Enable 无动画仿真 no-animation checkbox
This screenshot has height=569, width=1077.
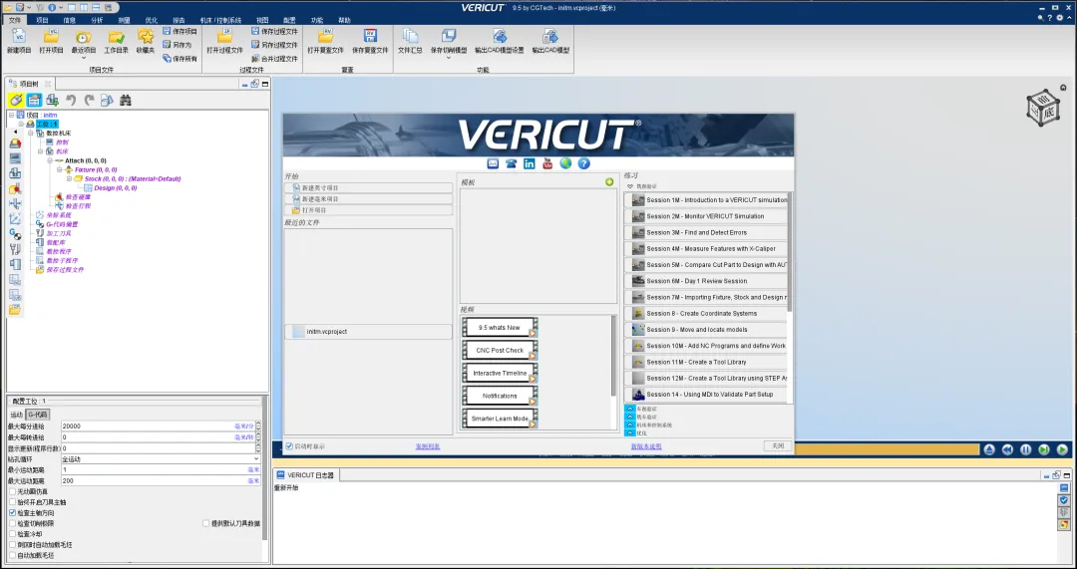12,491
